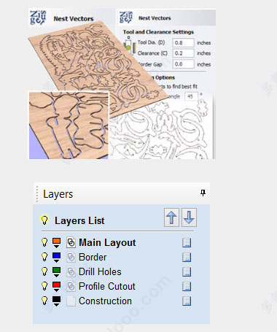Toggle visibility of all layers in Layers List

44,220
